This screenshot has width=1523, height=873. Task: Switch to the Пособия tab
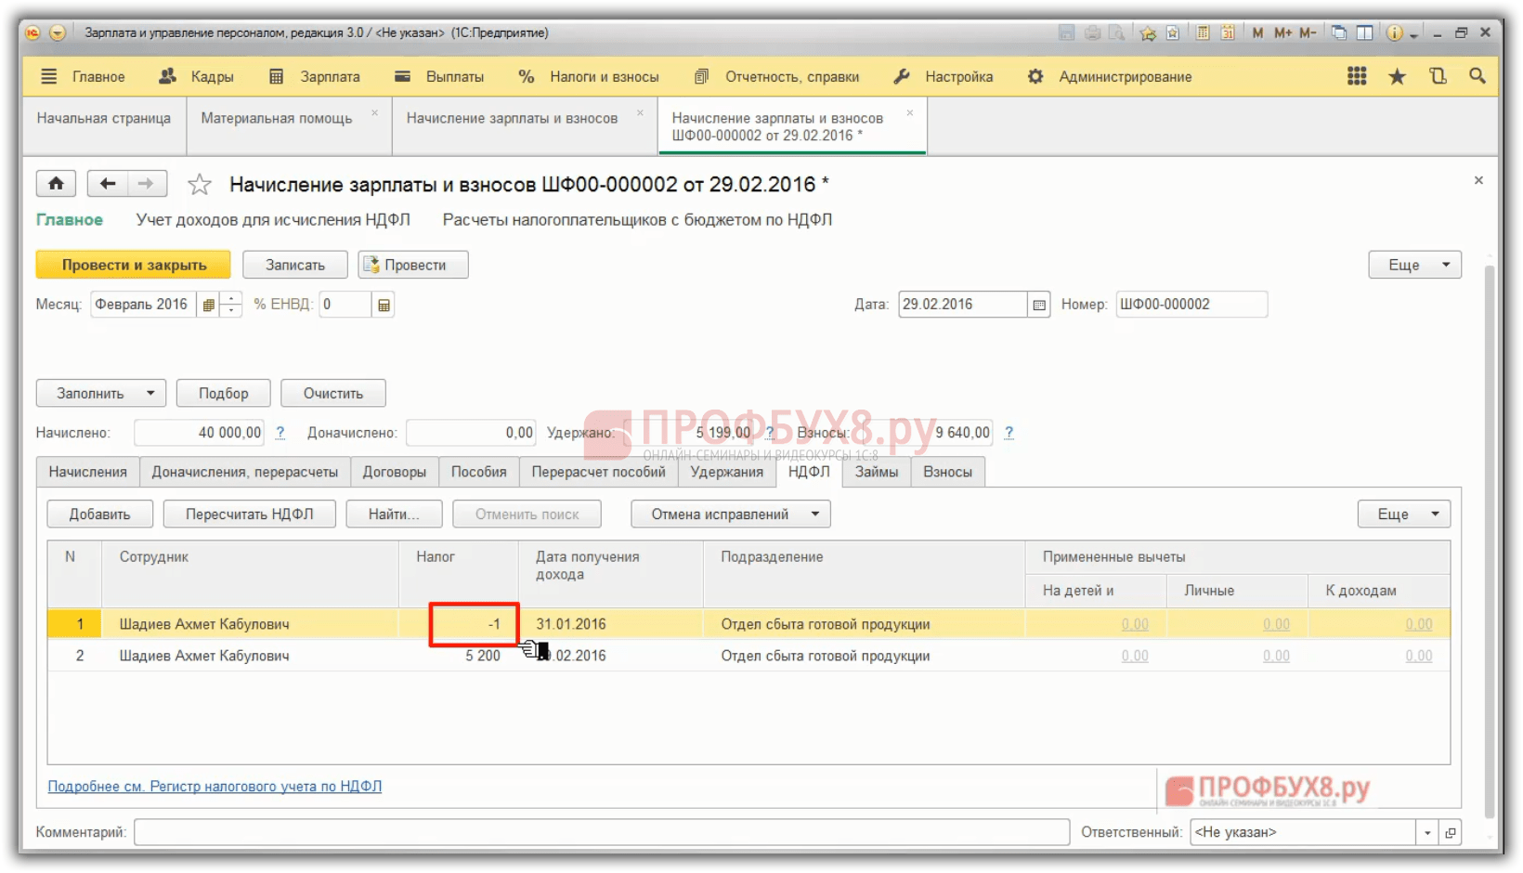tap(479, 472)
